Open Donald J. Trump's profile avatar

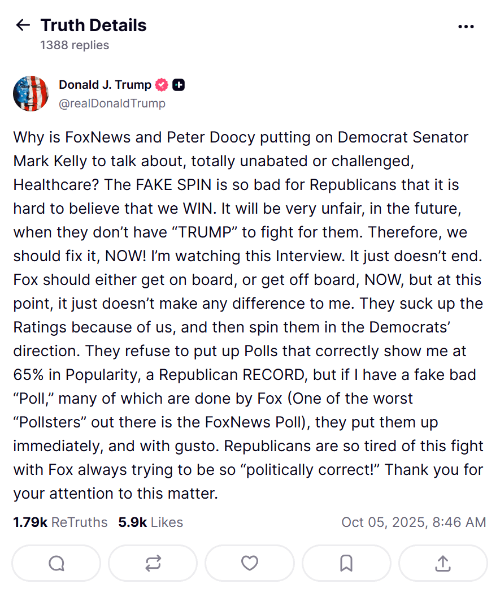click(31, 93)
